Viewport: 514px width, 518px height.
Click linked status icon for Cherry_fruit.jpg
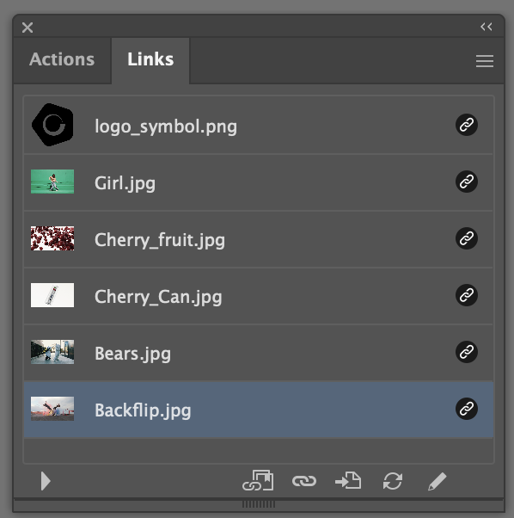[x=467, y=238]
